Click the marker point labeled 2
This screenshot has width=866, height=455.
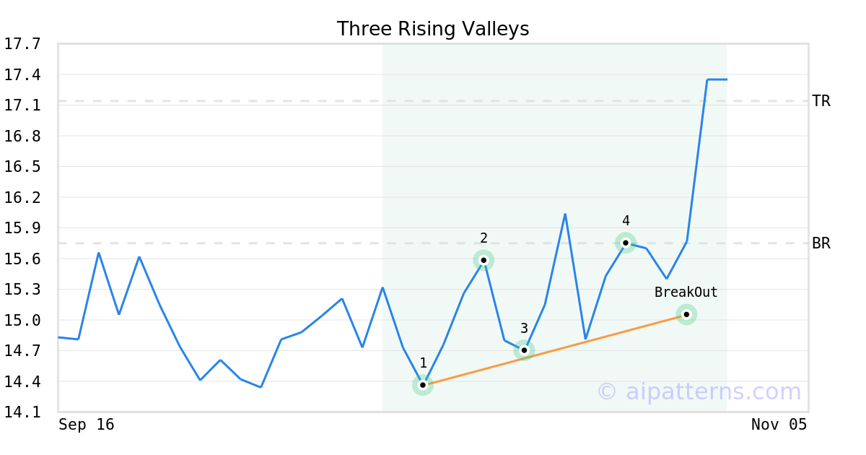tap(484, 260)
